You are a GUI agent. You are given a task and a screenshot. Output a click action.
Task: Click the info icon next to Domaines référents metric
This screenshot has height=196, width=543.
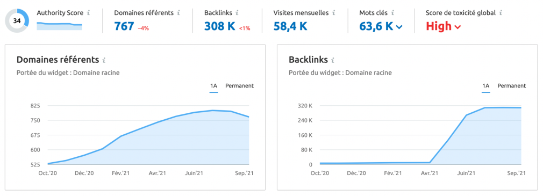click(178, 13)
